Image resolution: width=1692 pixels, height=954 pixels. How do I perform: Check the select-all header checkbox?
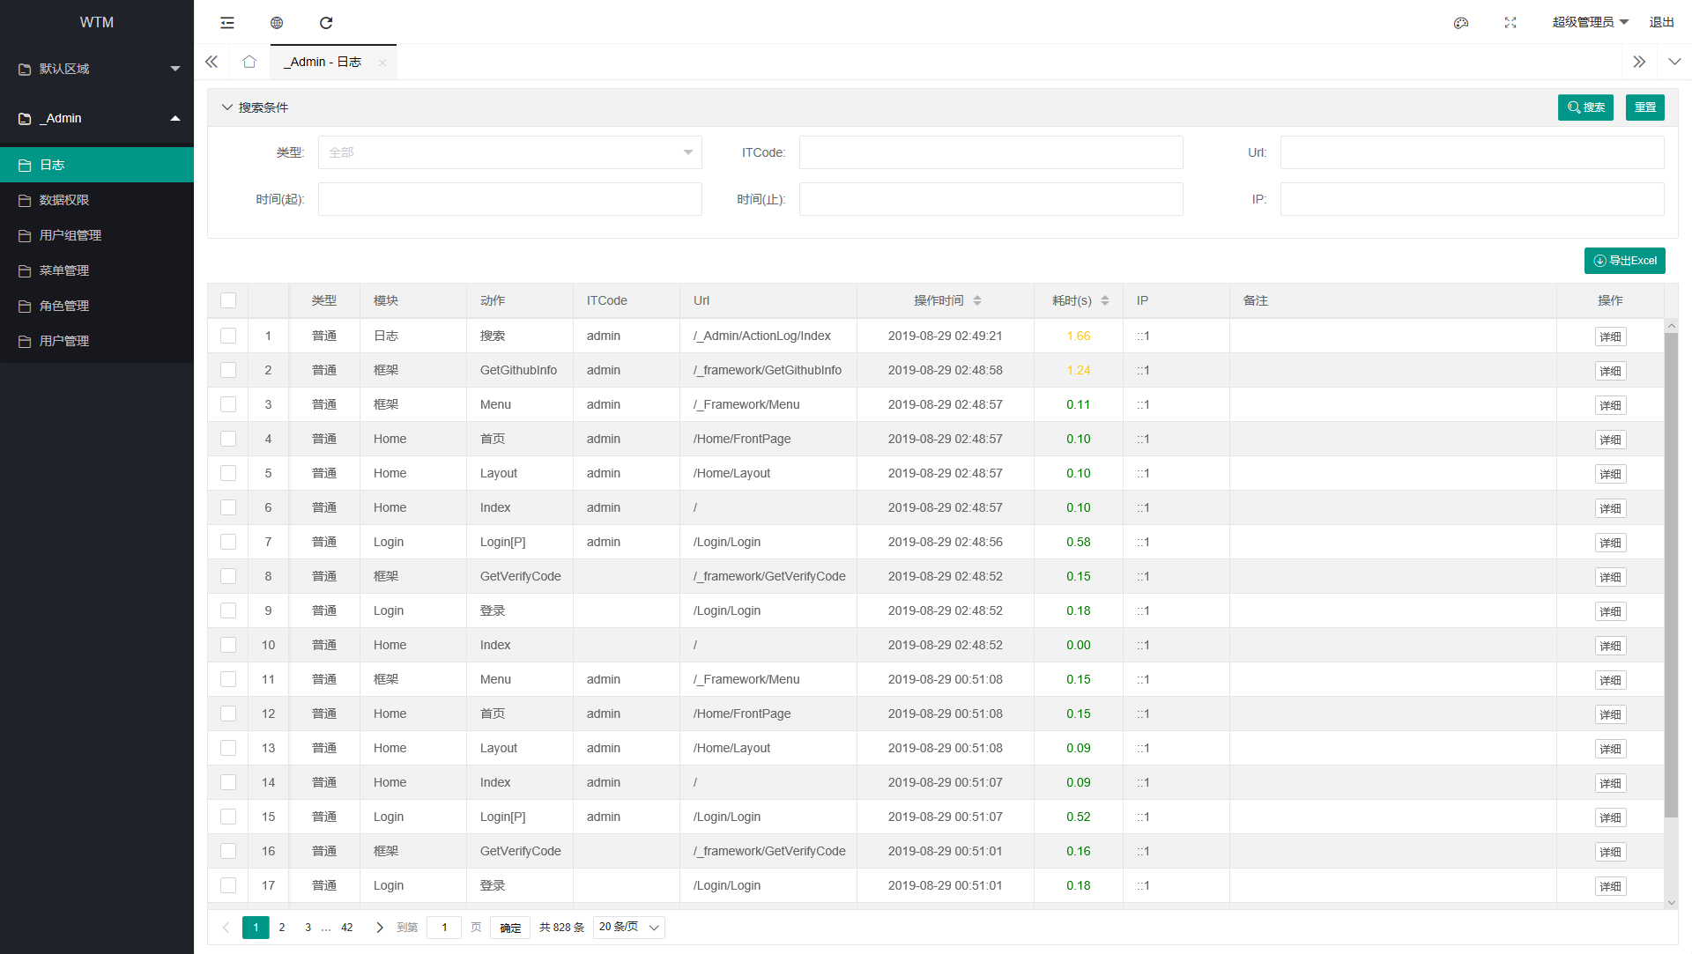click(228, 300)
